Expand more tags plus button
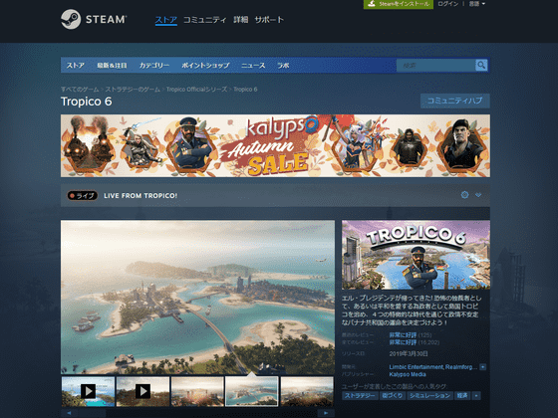Image resolution: width=558 pixels, height=418 pixels. tap(476, 396)
